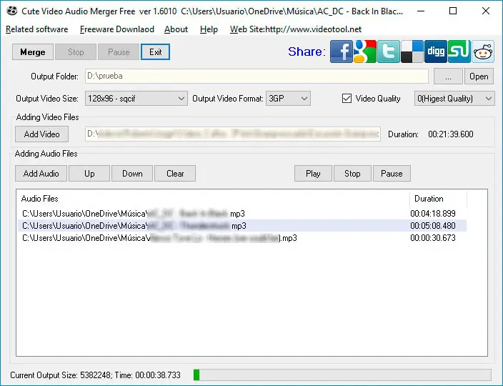
Task: Maximize the Cute Video Audio Merger window
Action: (x=453, y=11)
